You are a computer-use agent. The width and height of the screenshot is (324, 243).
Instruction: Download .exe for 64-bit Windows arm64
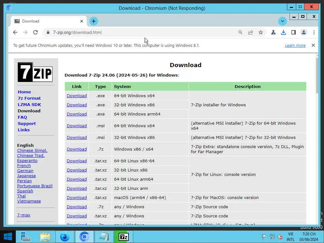point(77,114)
